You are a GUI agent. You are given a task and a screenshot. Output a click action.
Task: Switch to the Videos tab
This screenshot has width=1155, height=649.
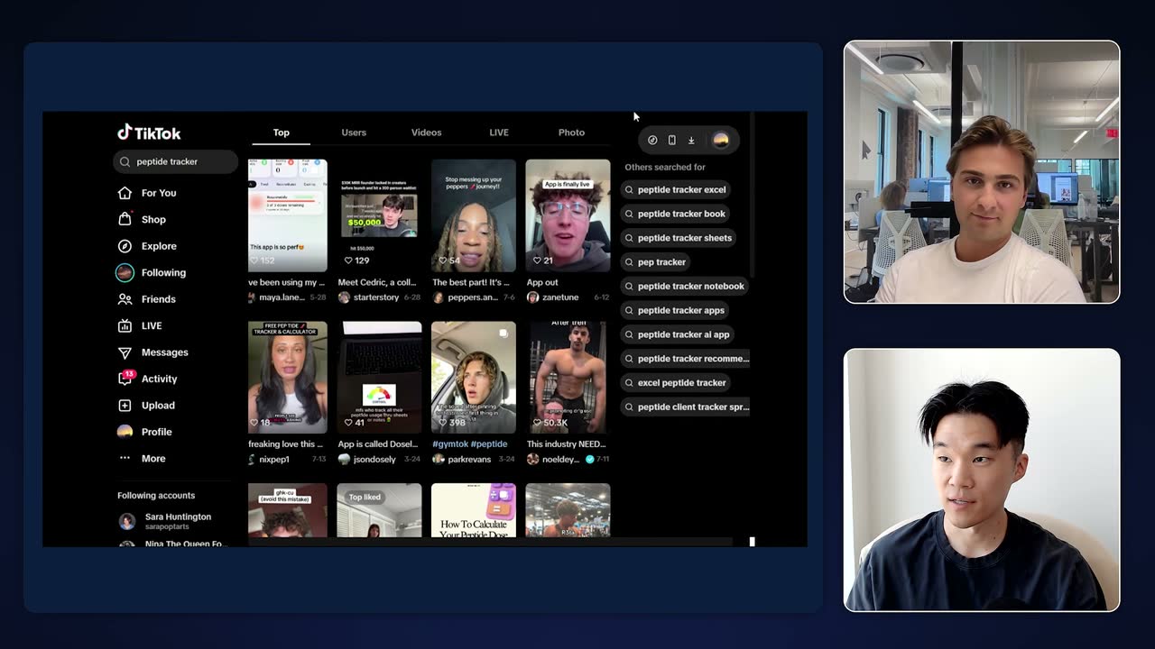[x=426, y=133]
